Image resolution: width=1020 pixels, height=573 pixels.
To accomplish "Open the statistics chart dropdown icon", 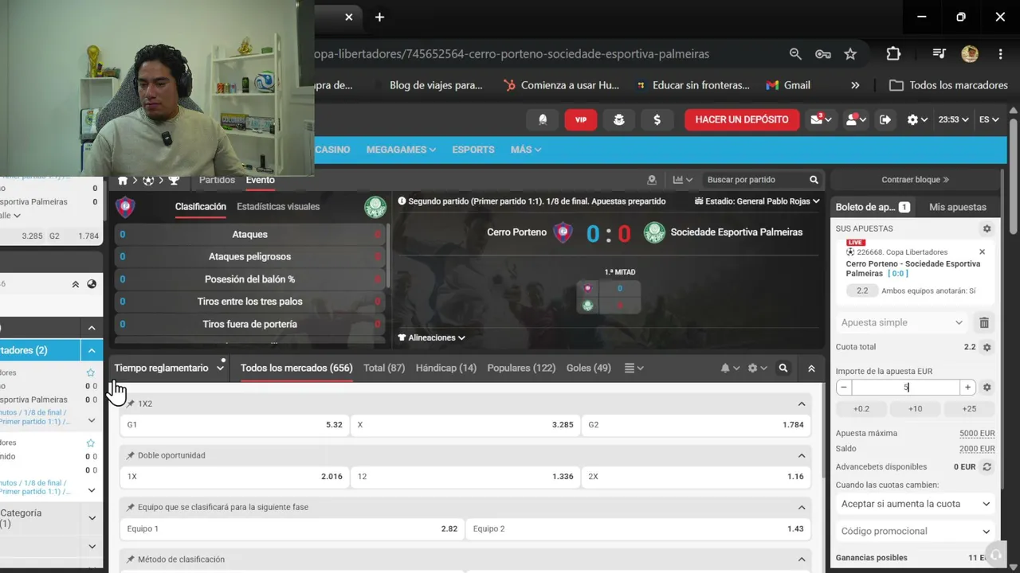I will pyautogui.click(x=683, y=180).
